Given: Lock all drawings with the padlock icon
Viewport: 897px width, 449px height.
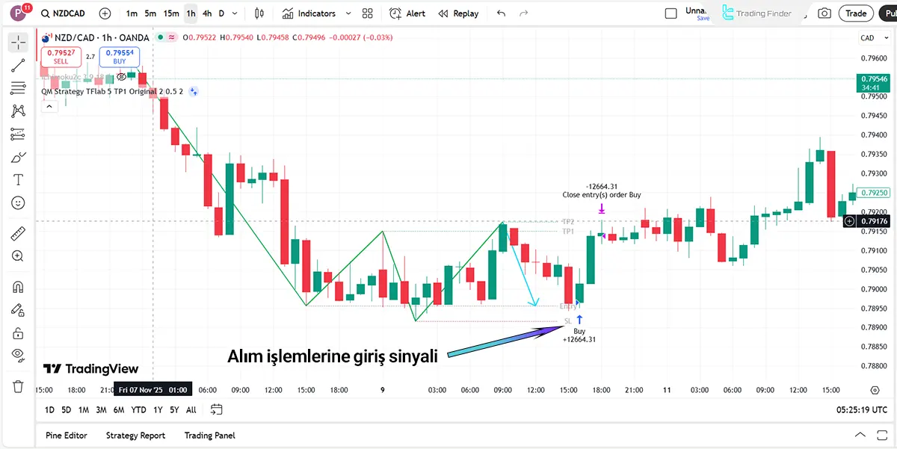Looking at the screenshot, I should click(19, 332).
